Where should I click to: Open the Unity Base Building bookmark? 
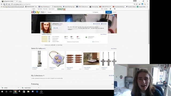[x=119, y=7]
